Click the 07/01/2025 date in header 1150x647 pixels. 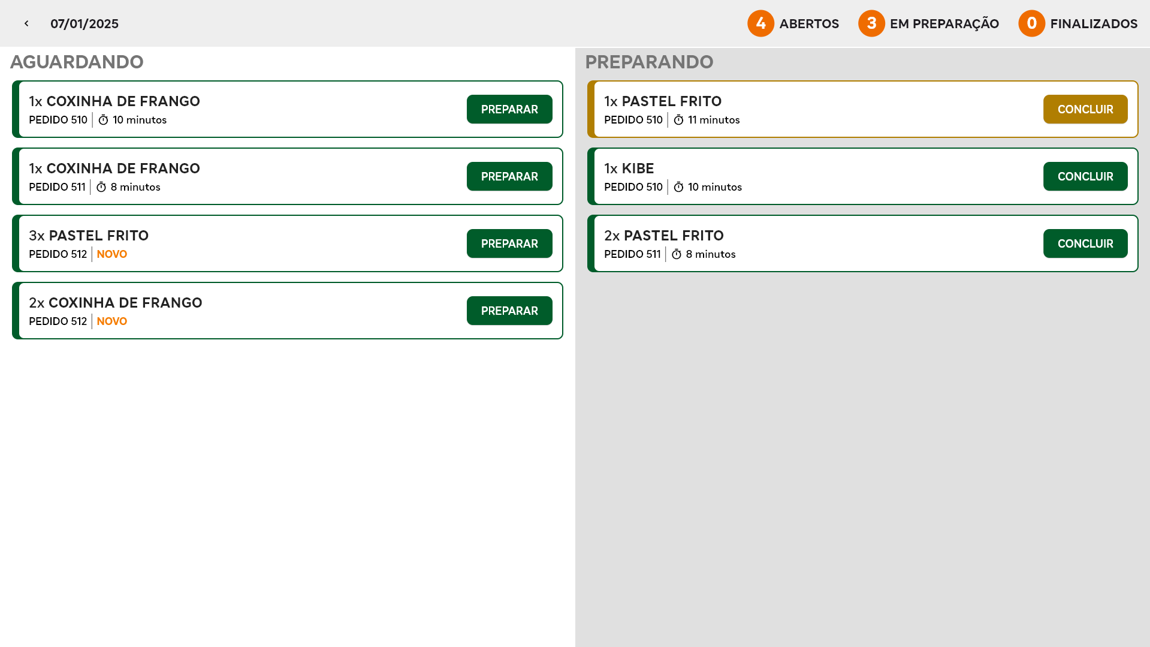pos(84,24)
